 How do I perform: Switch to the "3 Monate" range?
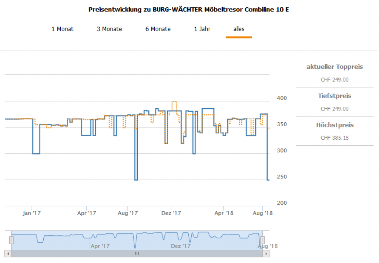109,29
